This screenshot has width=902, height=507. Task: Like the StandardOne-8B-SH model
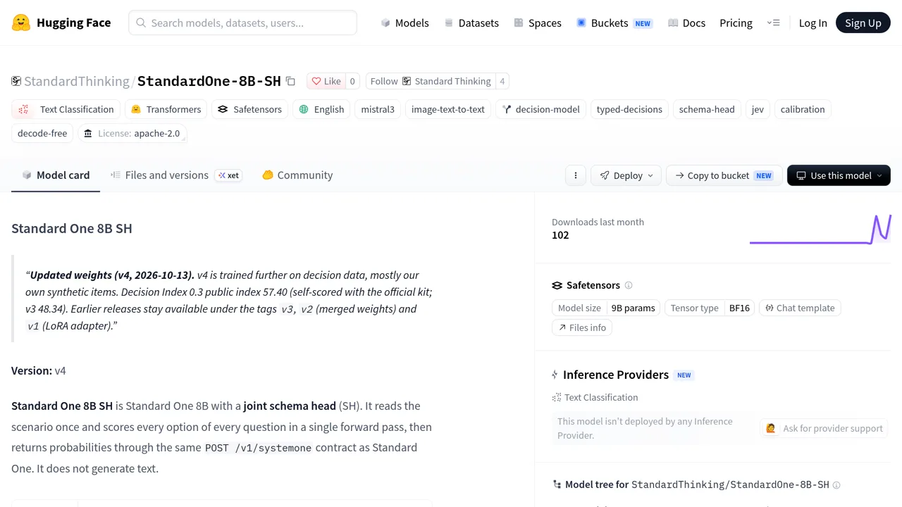pyautogui.click(x=326, y=81)
